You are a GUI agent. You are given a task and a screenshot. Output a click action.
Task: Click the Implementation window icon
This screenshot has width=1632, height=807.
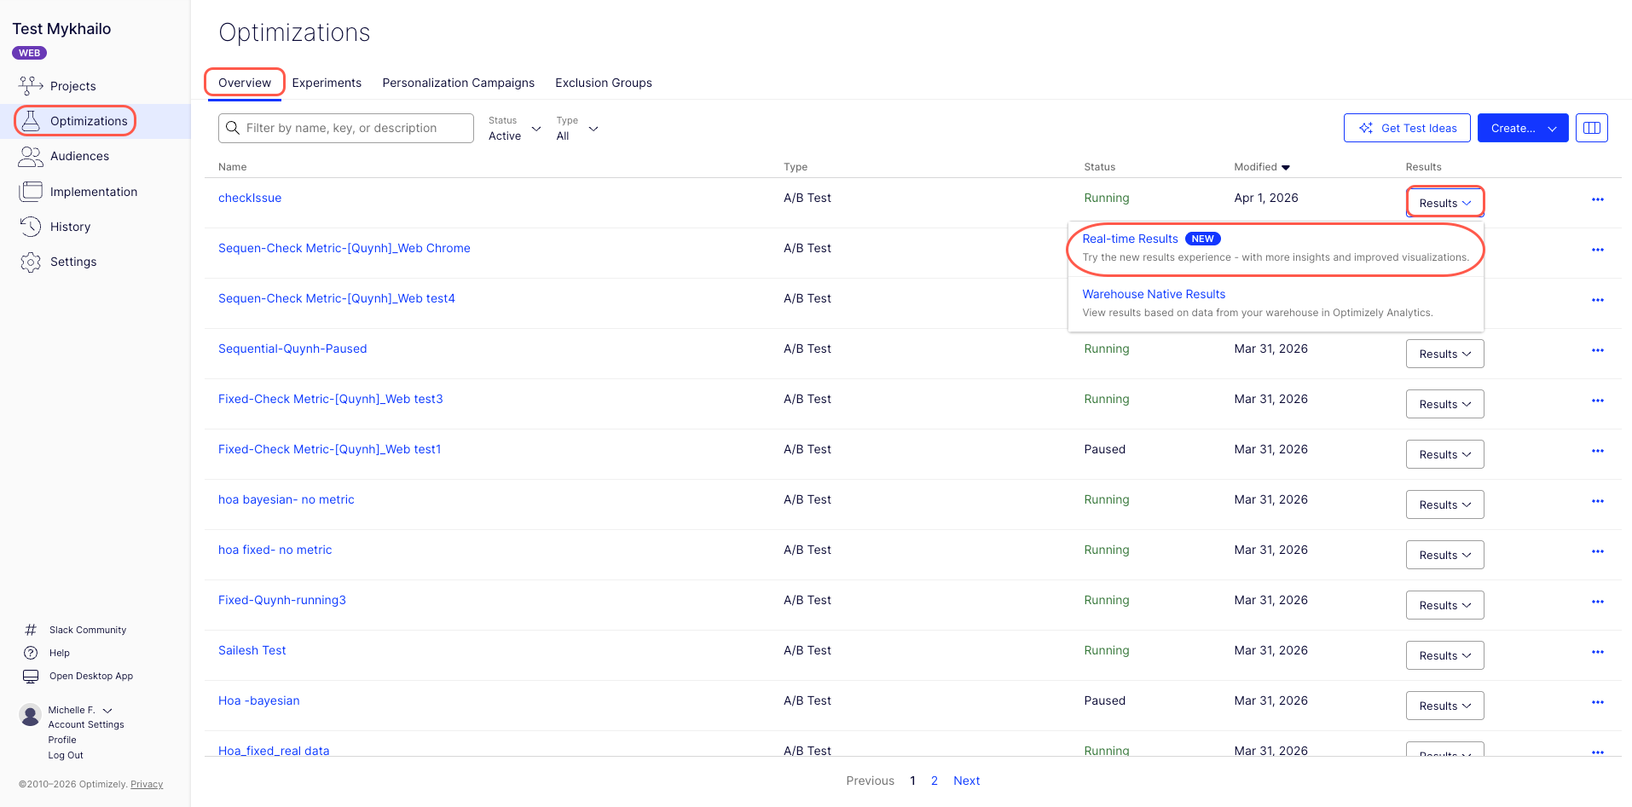[x=31, y=192]
